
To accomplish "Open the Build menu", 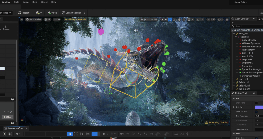I will tap(35, 2).
